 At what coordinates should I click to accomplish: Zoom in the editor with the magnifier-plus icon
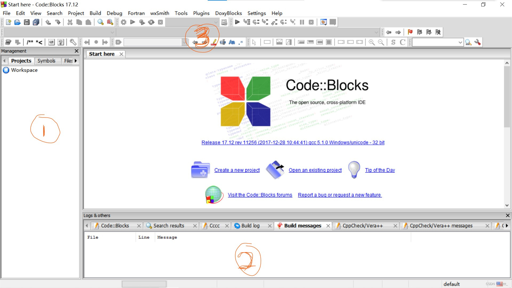pyautogui.click(x=371, y=42)
